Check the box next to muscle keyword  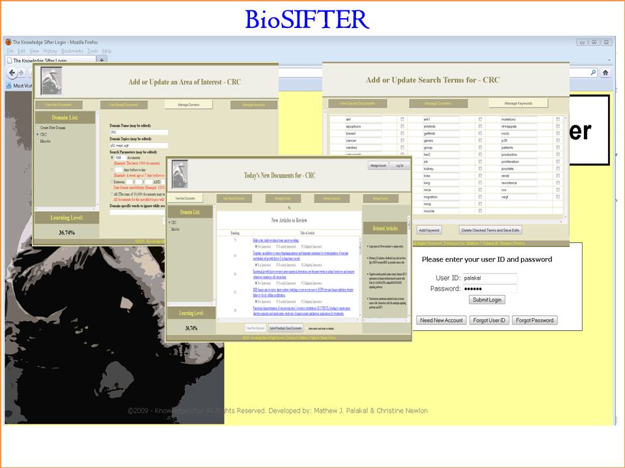click(480, 211)
